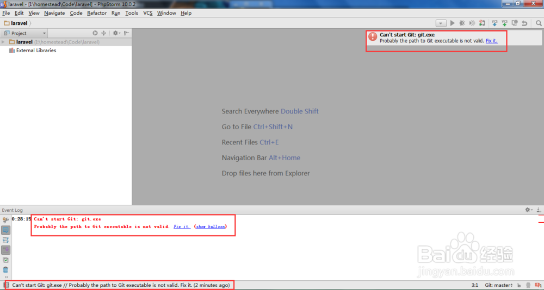This screenshot has width=544, height=290.
Task: Open the run configuration dropdown
Action: click(441, 23)
